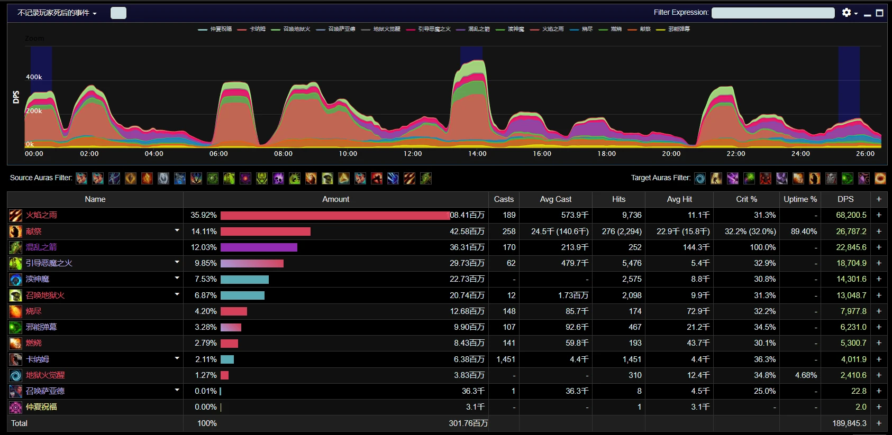The width and height of the screenshot is (892, 435).
Task: Toggle the 地狱火觉醒 series in the chart legend
Action: tap(381, 29)
